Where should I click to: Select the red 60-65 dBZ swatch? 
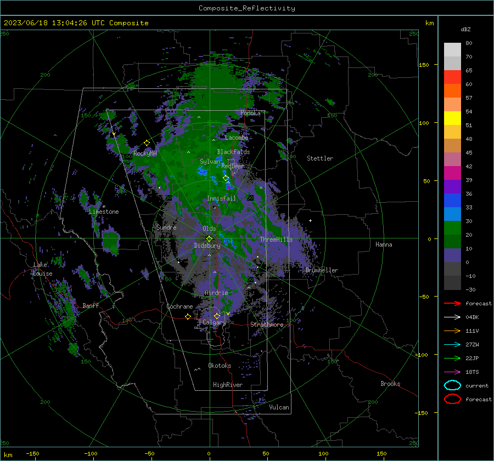(452, 77)
